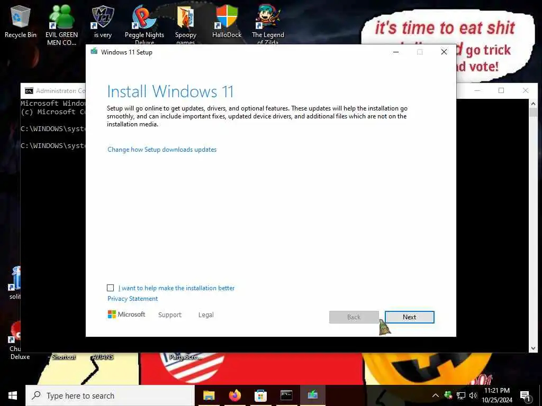Viewport: 542px width, 406px height.
Task: Click the greyed-out Back button
Action: tap(354, 317)
